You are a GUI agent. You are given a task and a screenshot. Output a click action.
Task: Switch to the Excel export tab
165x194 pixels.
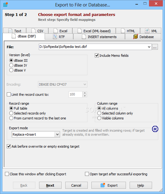[60, 31]
